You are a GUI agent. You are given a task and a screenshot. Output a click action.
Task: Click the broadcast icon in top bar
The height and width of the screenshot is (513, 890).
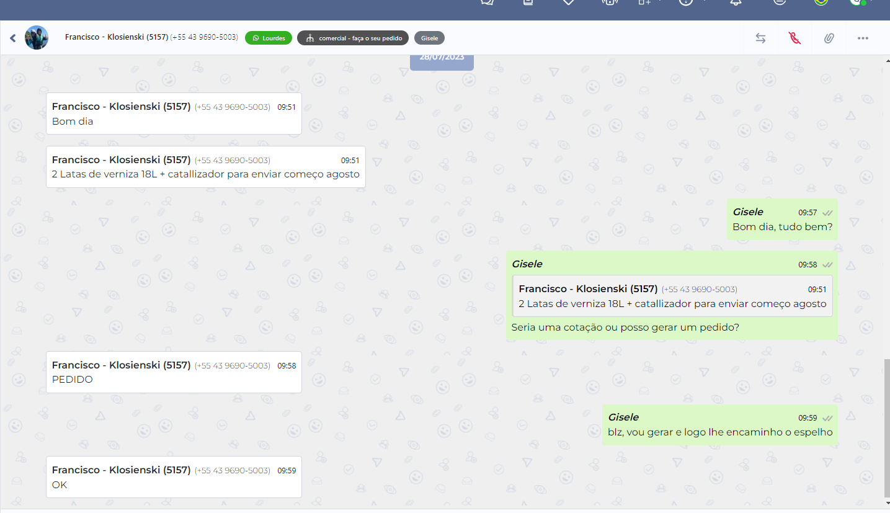[x=609, y=2]
